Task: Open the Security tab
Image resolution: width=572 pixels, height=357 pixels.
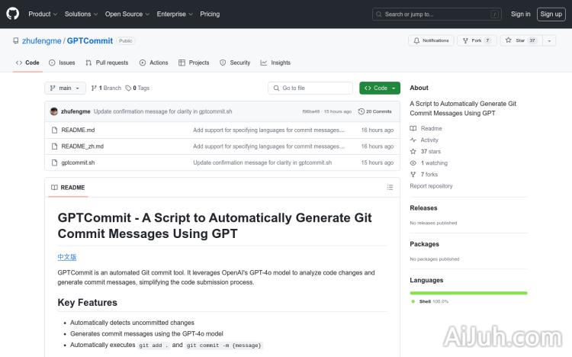Action: pyautogui.click(x=235, y=63)
